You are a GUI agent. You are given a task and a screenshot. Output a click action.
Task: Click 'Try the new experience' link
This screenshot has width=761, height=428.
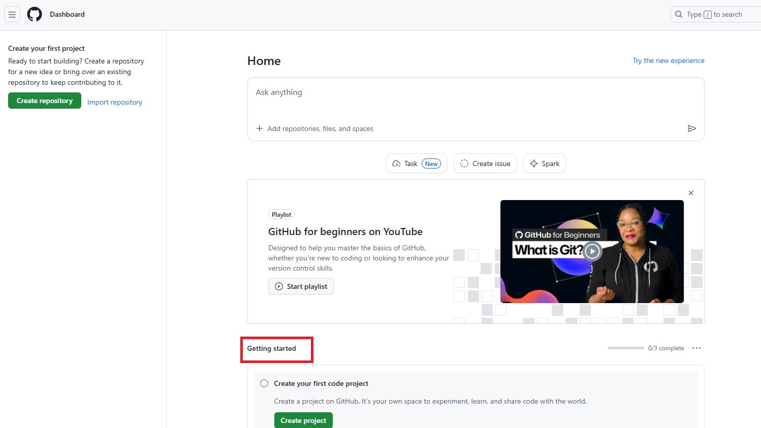[669, 60]
